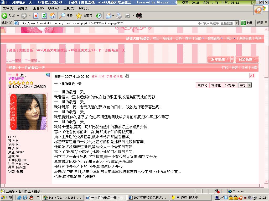269x201 pixels.
Task: Click the GAME toolbar icon
Action: tap(139, 16)
